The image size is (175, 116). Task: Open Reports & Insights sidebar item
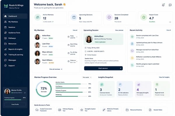(15, 49)
